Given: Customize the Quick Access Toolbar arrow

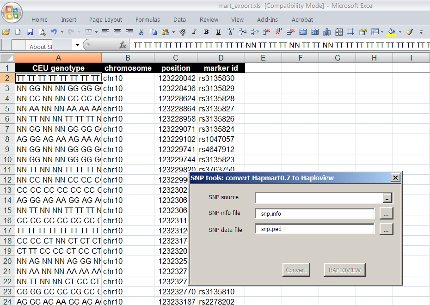Looking at the screenshot, I should 421,32.
